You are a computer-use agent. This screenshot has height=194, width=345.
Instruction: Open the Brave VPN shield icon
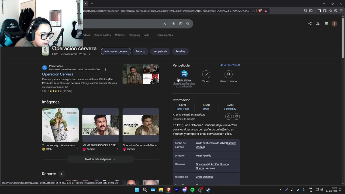pyautogui.click(x=336, y=11)
